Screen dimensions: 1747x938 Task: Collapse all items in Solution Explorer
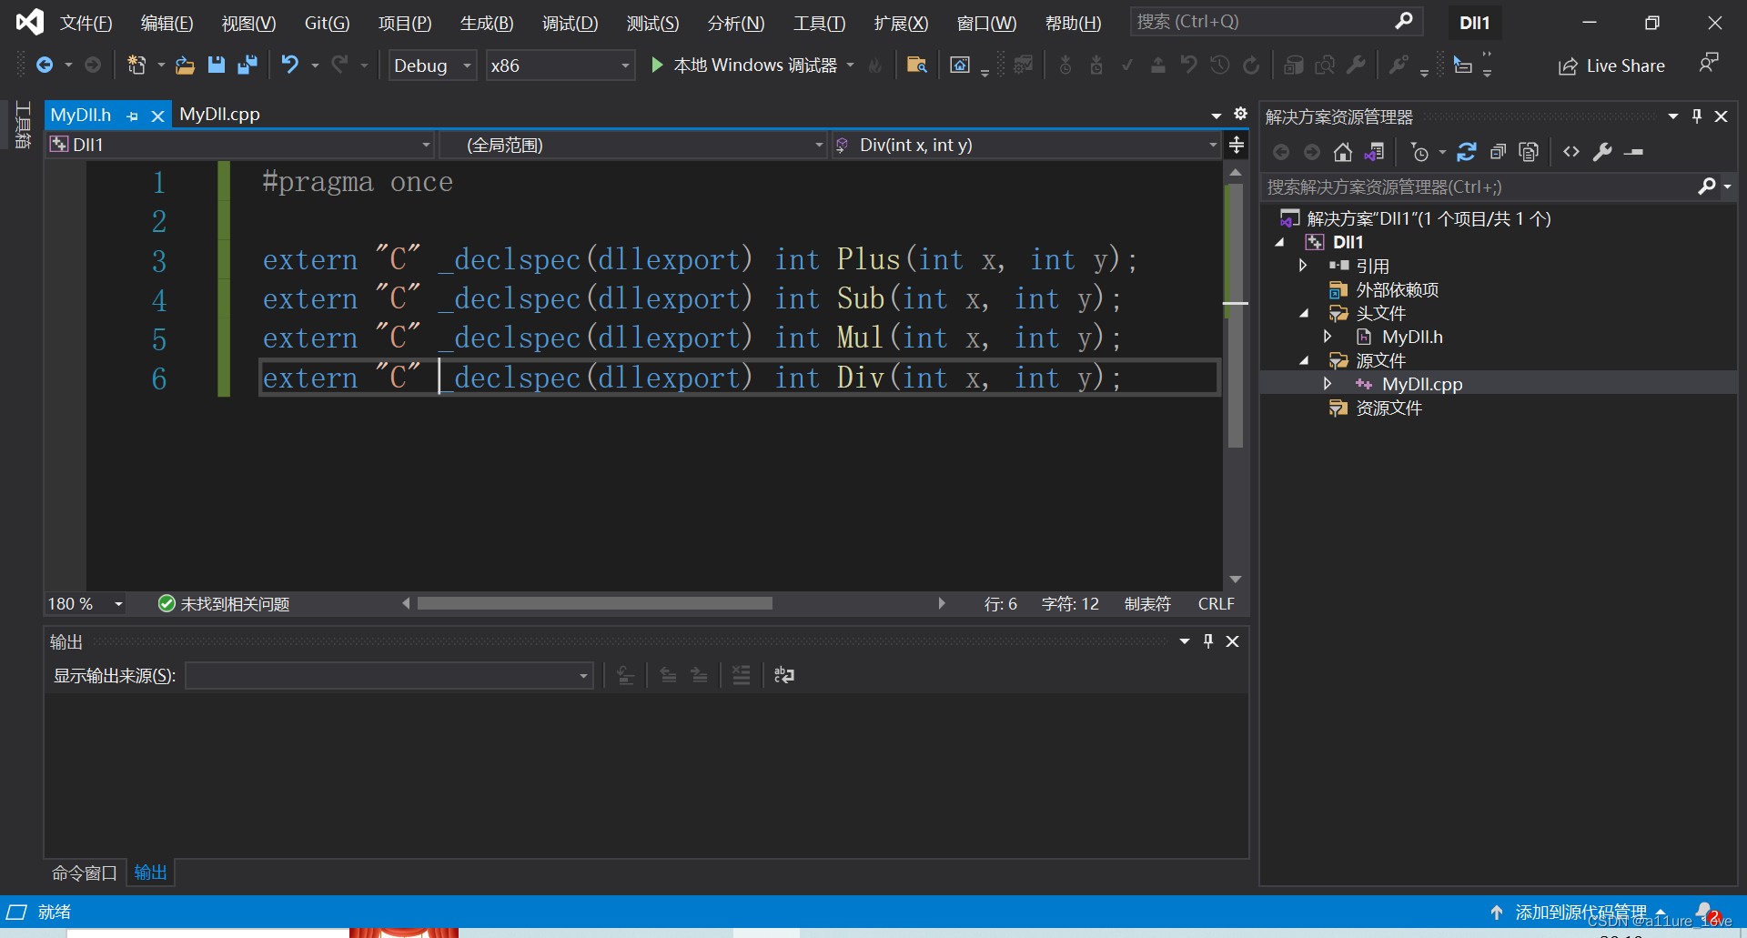coord(1498,152)
